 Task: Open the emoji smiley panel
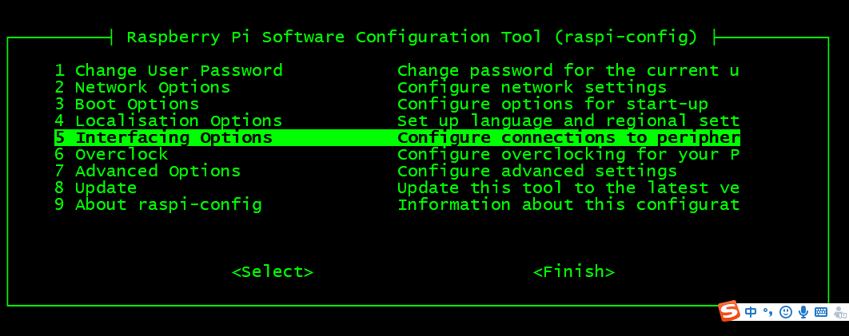coord(786,312)
